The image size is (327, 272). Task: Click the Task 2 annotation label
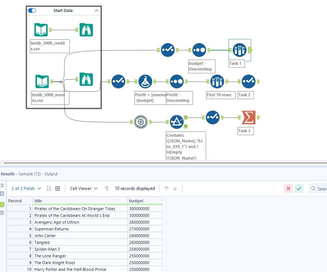[245, 95]
